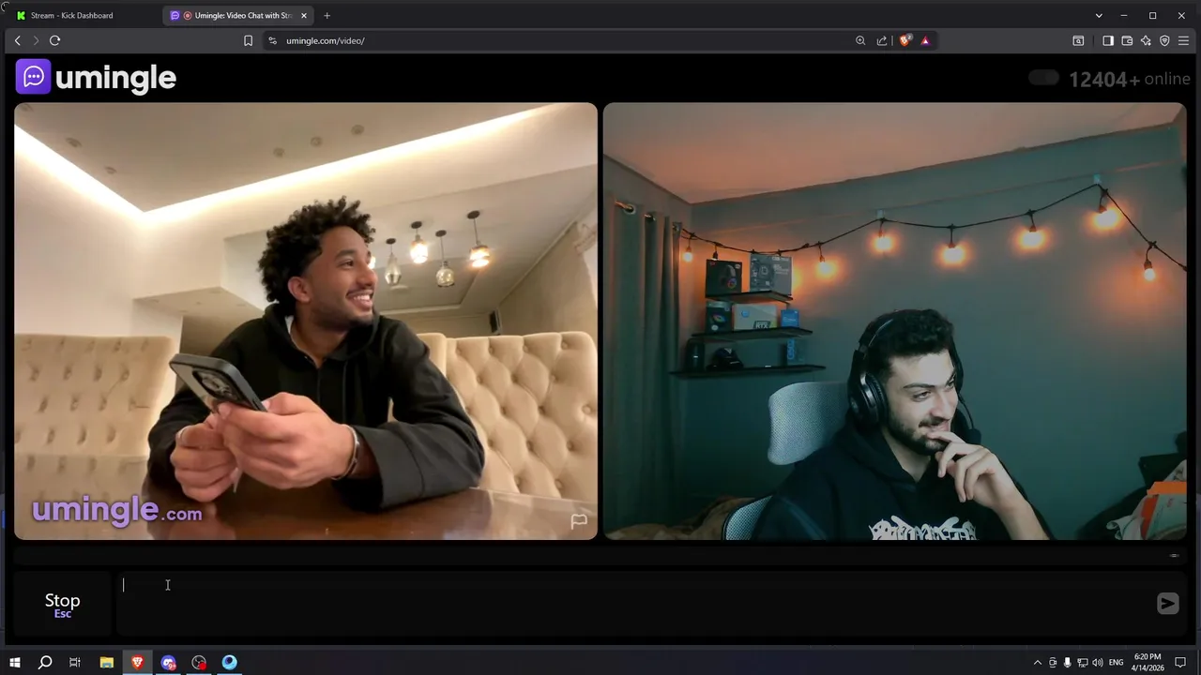Show the browser sidebar

[1108, 40]
